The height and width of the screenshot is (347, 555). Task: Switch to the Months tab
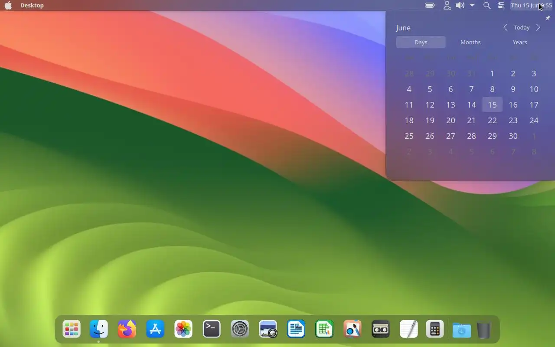point(470,42)
